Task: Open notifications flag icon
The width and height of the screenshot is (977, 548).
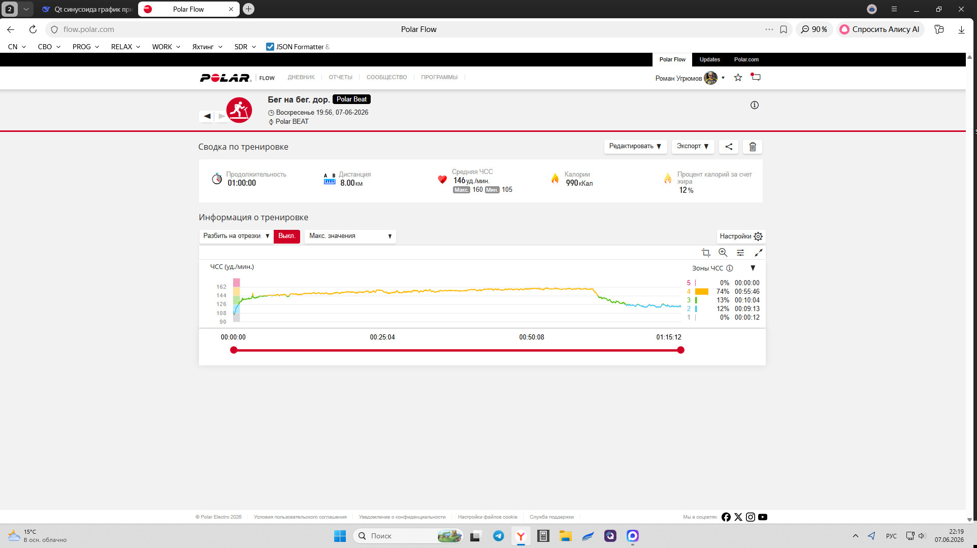Action: click(x=756, y=77)
